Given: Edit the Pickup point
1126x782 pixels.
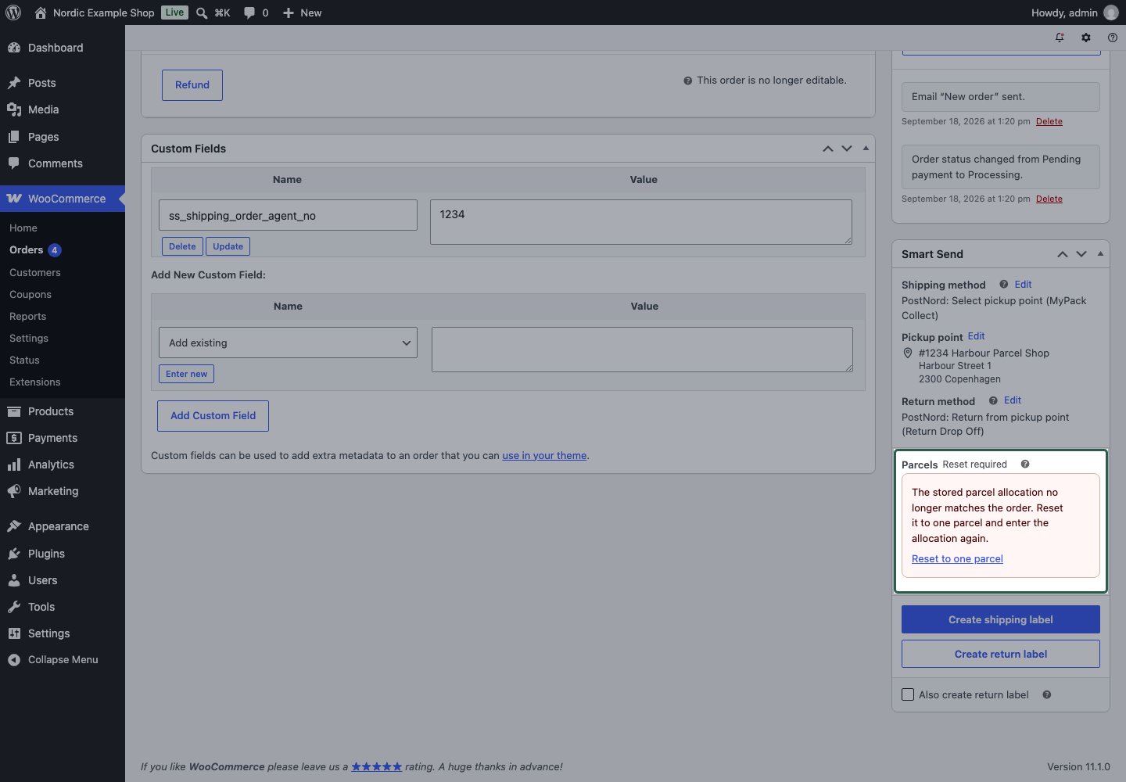Looking at the screenshot, I should pos(977,336).
